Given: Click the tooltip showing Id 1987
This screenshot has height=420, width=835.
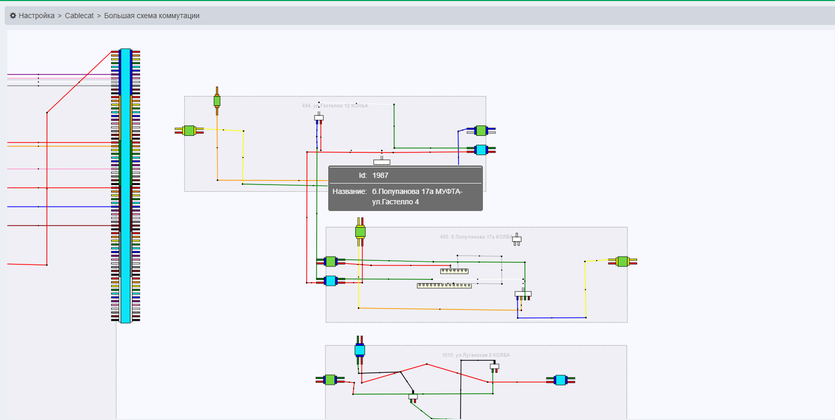Looking at the screenshot, I should click(x=405, y=188).
